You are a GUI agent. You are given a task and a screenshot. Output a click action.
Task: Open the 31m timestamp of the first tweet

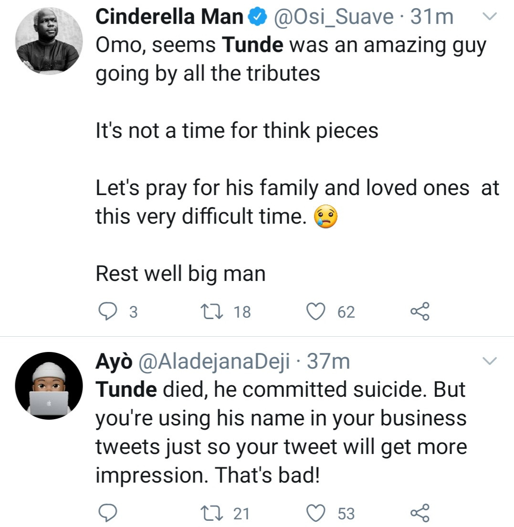pos(432,18)
